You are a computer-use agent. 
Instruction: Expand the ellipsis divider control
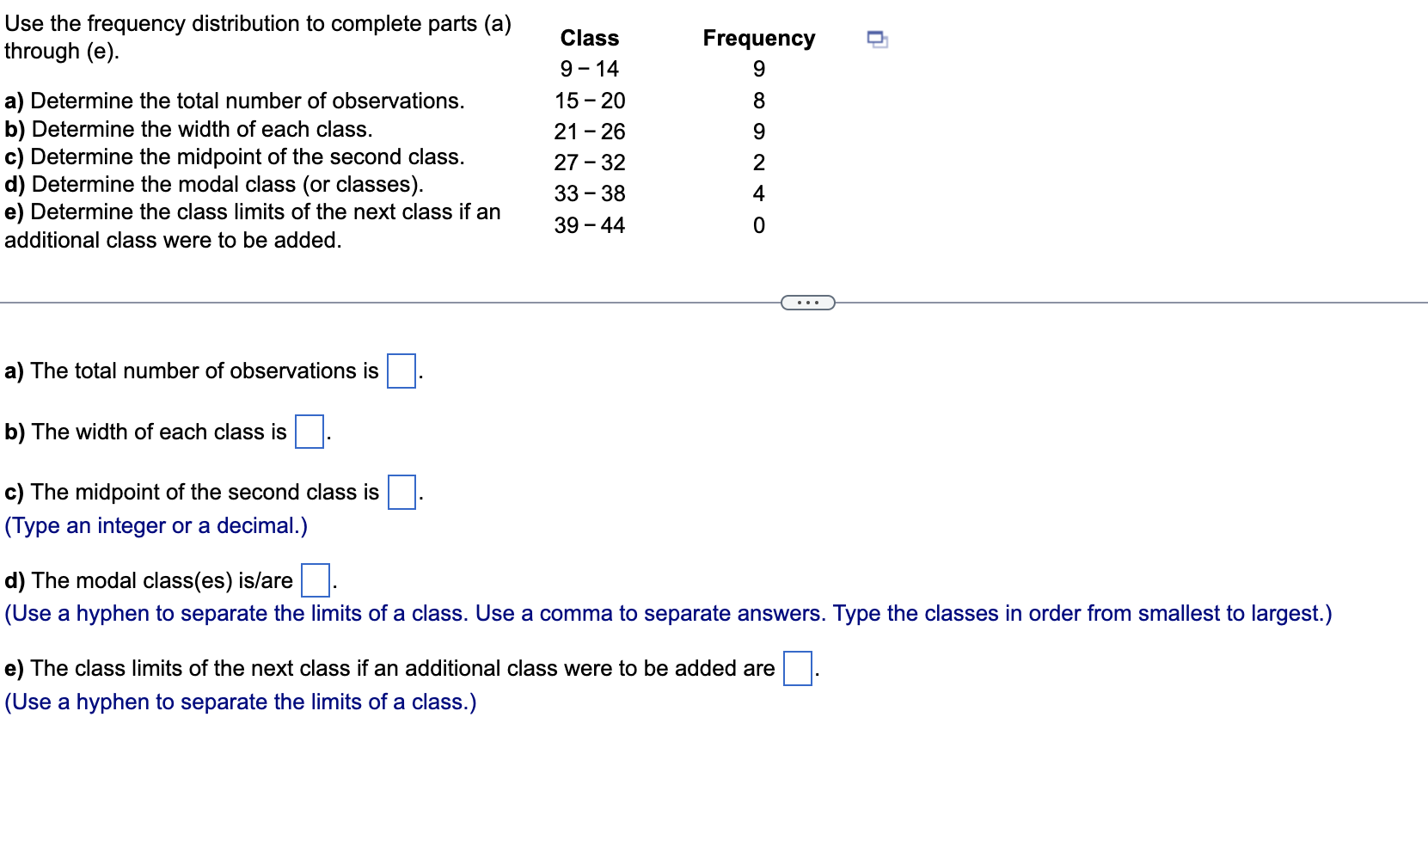pos(806,302)
